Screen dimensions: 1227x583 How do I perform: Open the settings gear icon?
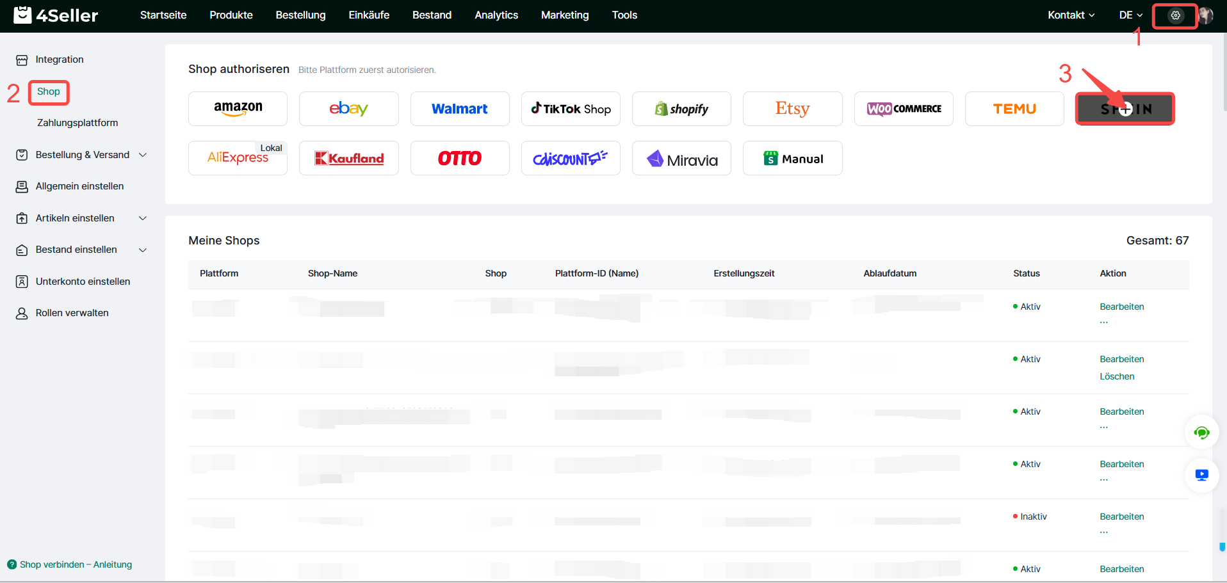(x=1175, y=15)
